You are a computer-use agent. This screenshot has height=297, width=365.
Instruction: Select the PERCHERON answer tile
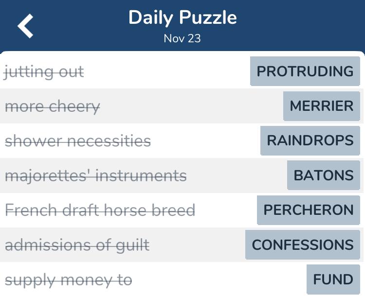click(x=309, y=210)
